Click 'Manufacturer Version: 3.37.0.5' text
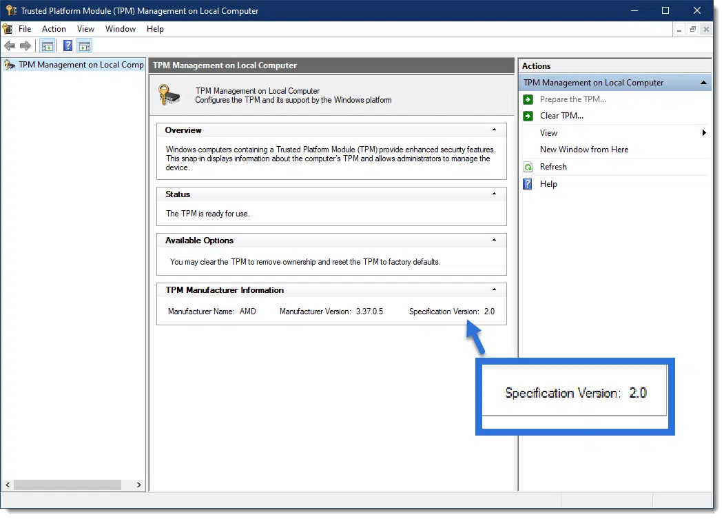Screen dimensions: 724x519 (x=331, y=312)
